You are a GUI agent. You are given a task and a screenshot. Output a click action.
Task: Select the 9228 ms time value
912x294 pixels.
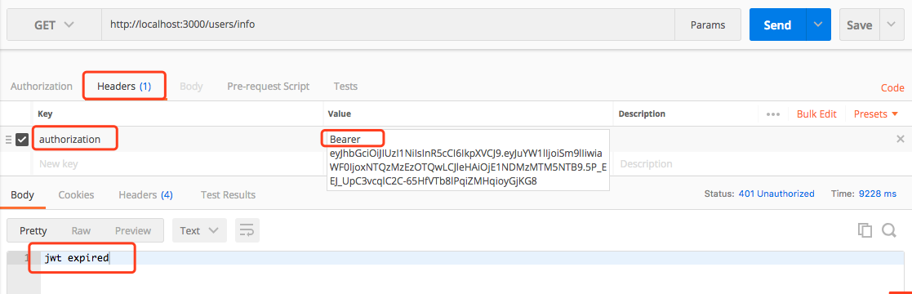pyautogui.click(x=878, y=194)
